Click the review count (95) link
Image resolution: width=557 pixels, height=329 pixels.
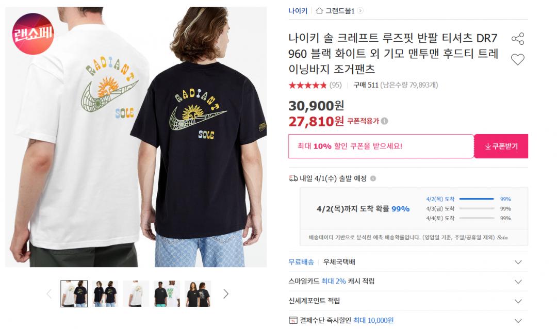[335, 85]
